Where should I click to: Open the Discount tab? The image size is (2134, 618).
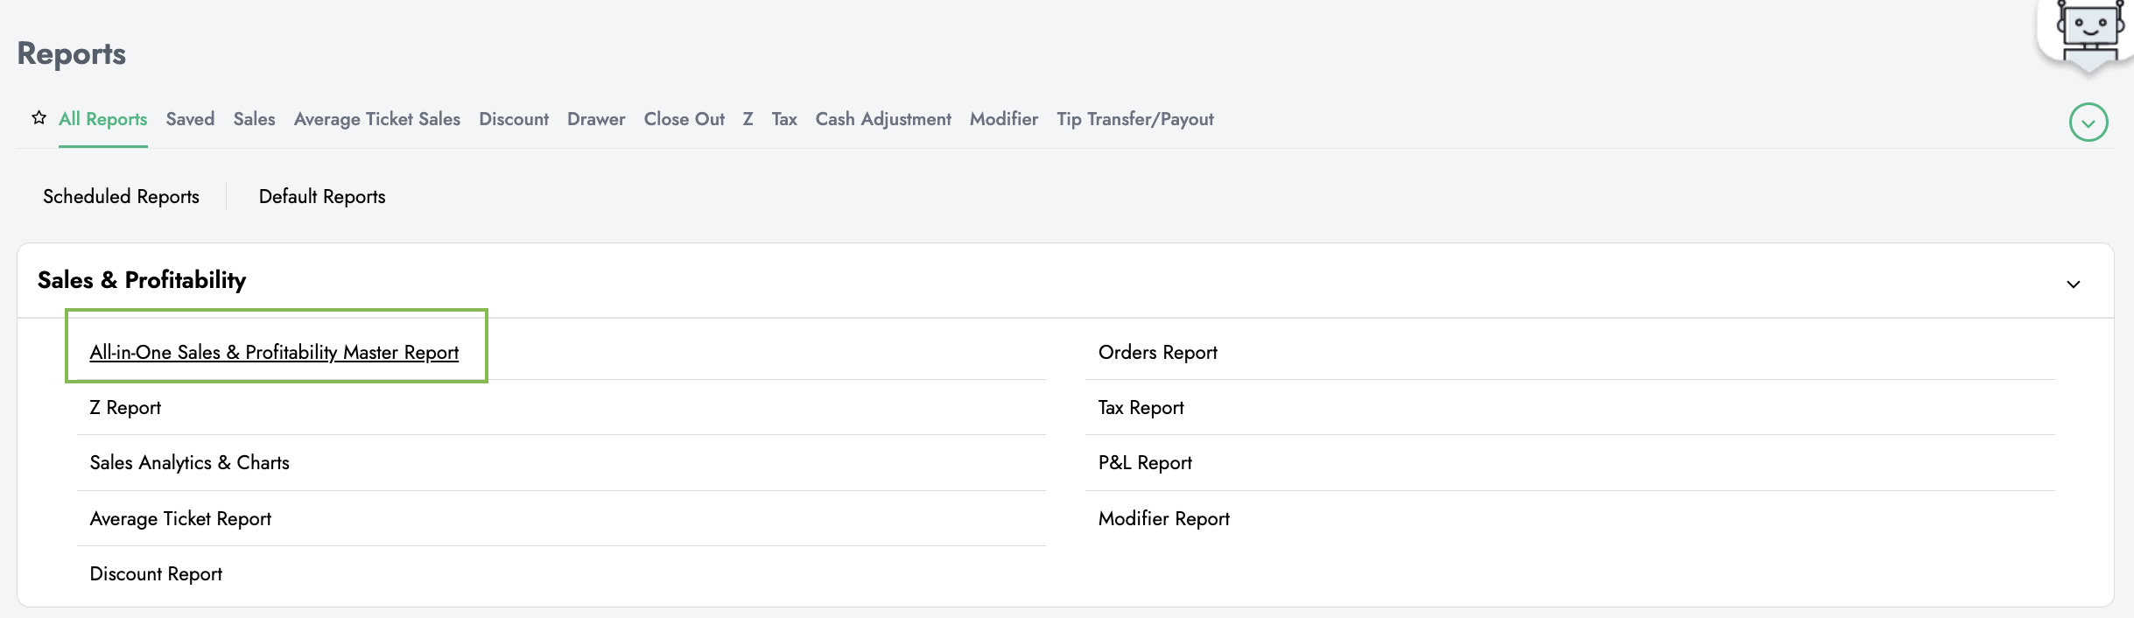click(513, 119)
